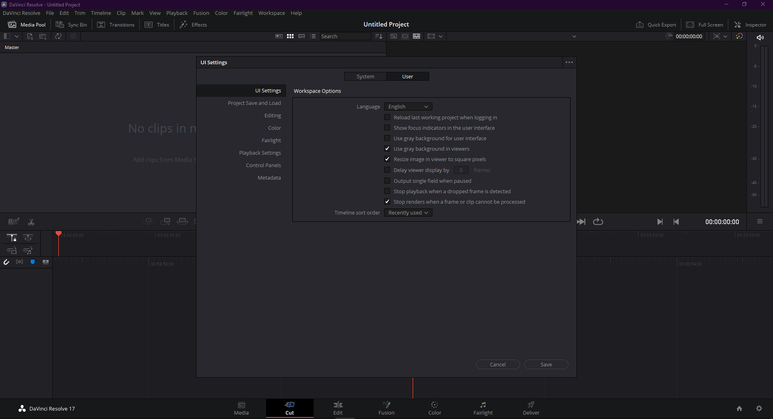
Task: Open the Language dropdown
Action: coord(408,106)
